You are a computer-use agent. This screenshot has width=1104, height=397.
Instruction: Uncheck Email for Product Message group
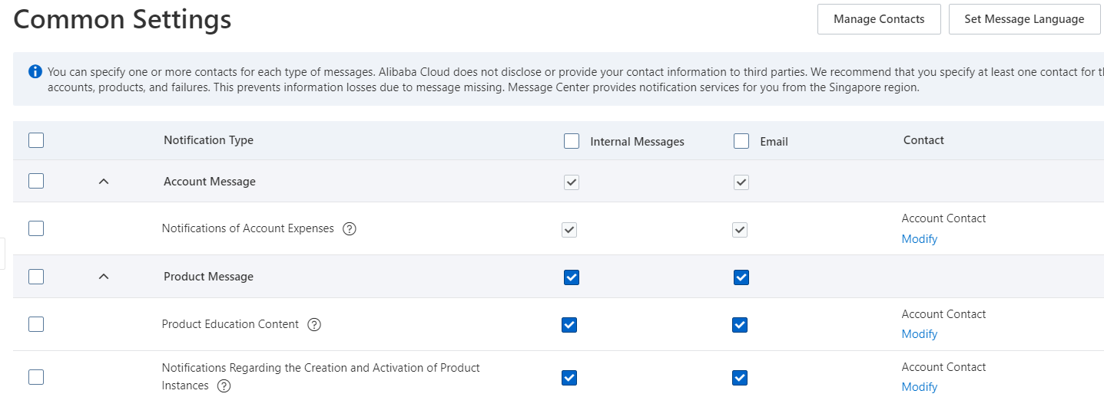pyautogui.click(x=741, y=277)
